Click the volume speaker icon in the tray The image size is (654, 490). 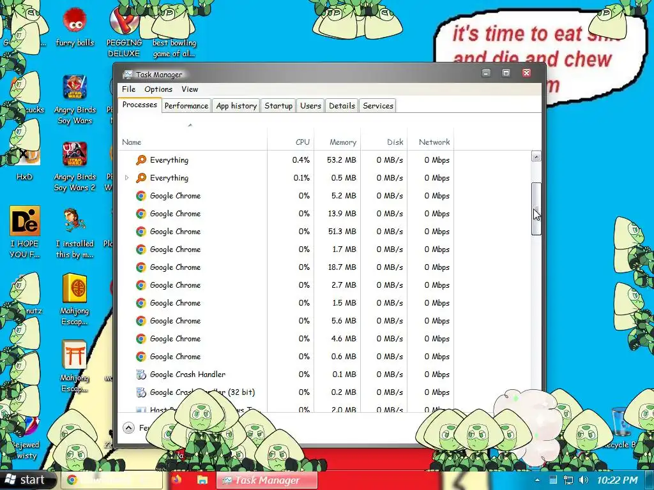(x=584, y=480)
